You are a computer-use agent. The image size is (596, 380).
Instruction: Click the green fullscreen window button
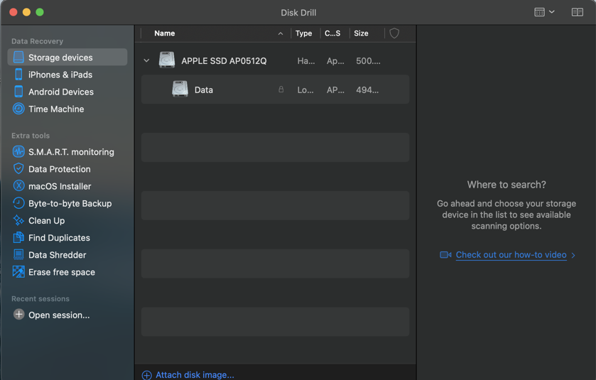click(40, 12)
